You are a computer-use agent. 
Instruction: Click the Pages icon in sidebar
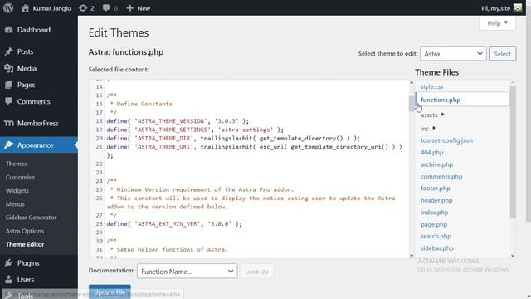coord(9,85)
